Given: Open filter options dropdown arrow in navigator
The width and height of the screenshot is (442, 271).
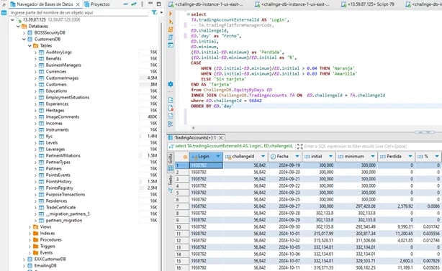Looking at the screenshot, I should pos(161,12).
